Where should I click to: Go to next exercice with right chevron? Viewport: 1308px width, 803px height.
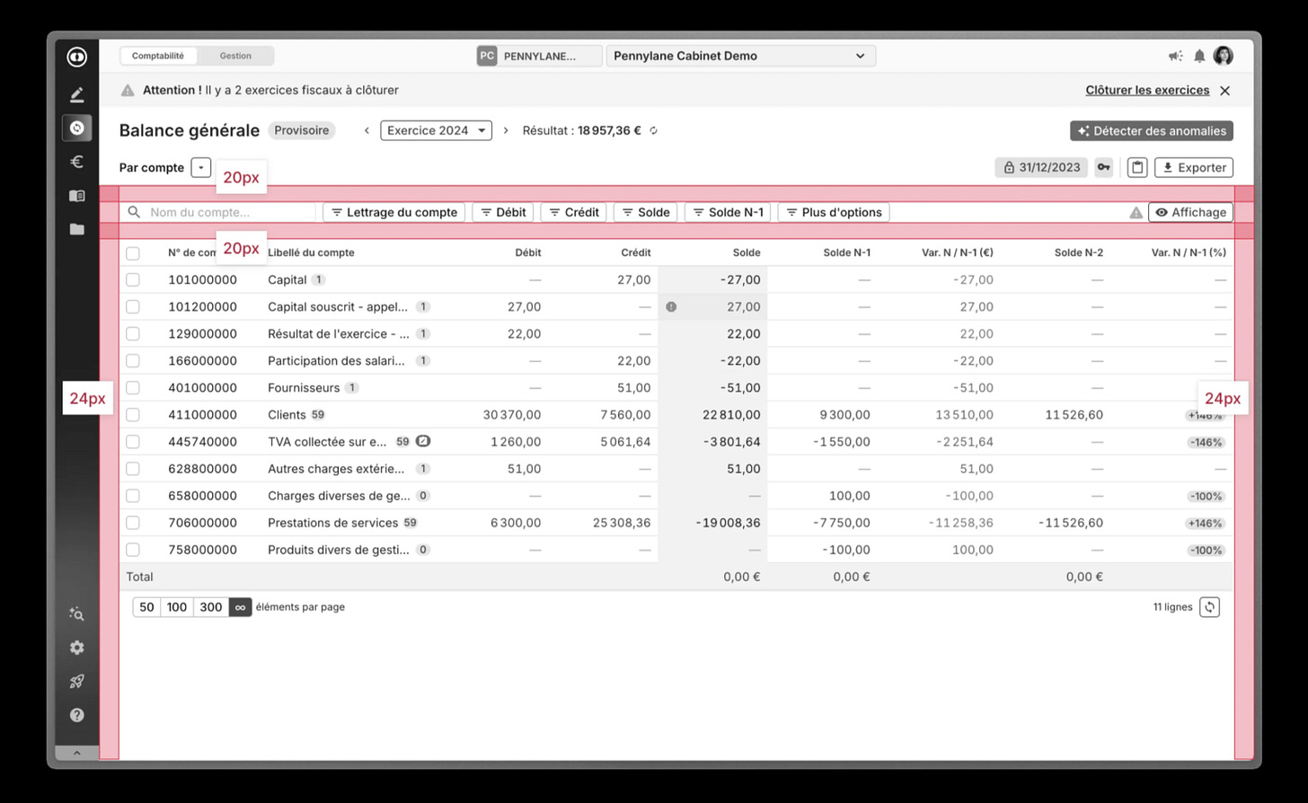tap(506, 130)
